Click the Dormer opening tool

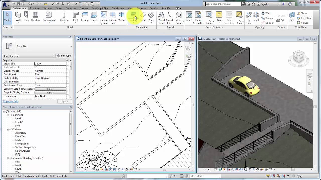coord(267,23)
